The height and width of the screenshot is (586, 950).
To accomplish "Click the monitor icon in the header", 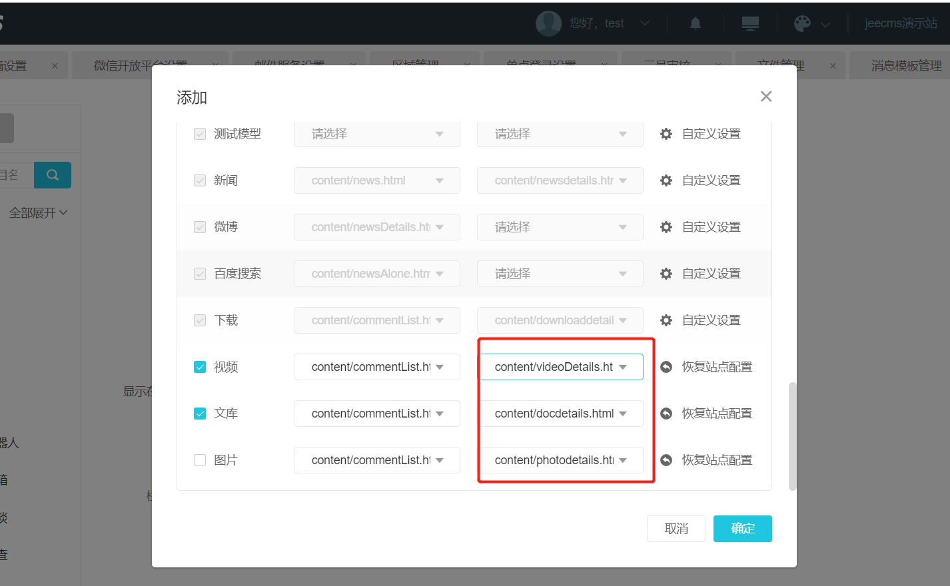I will 751,24.
